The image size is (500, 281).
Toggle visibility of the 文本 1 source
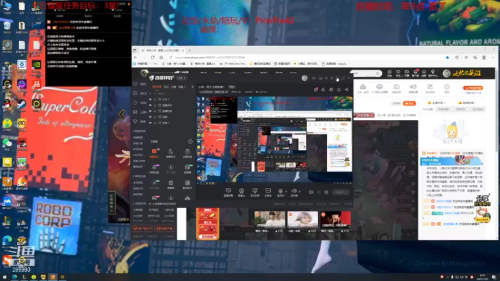[x=150, y=99]
